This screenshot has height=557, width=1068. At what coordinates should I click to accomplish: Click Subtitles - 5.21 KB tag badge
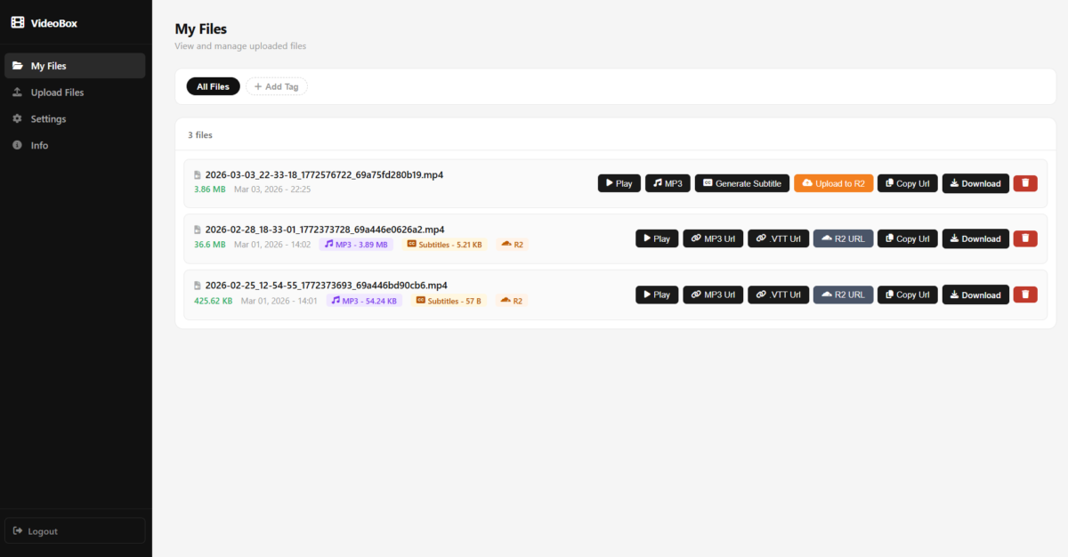[444, 244]
